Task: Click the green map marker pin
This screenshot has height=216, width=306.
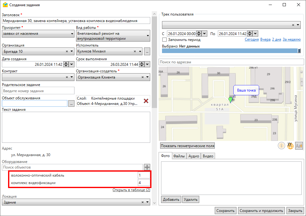Action: point(230,100)
